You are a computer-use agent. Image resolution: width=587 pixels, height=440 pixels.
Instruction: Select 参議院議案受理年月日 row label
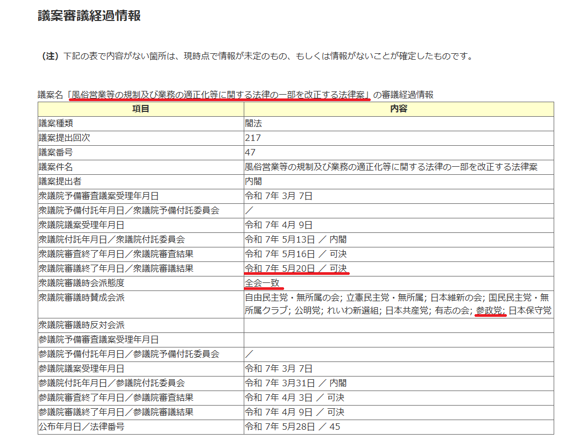tap(82, 370)
